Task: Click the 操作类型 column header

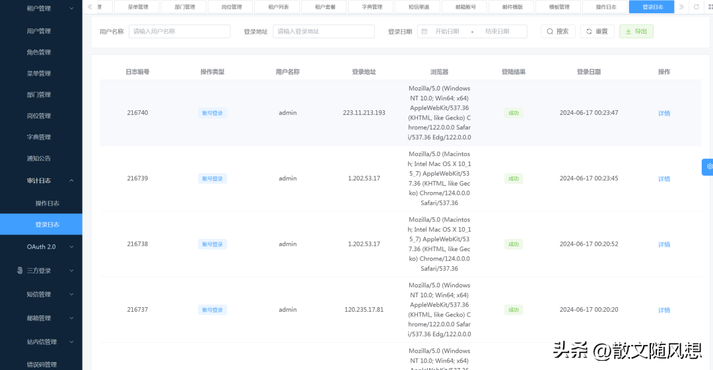Action: [213, 72]
